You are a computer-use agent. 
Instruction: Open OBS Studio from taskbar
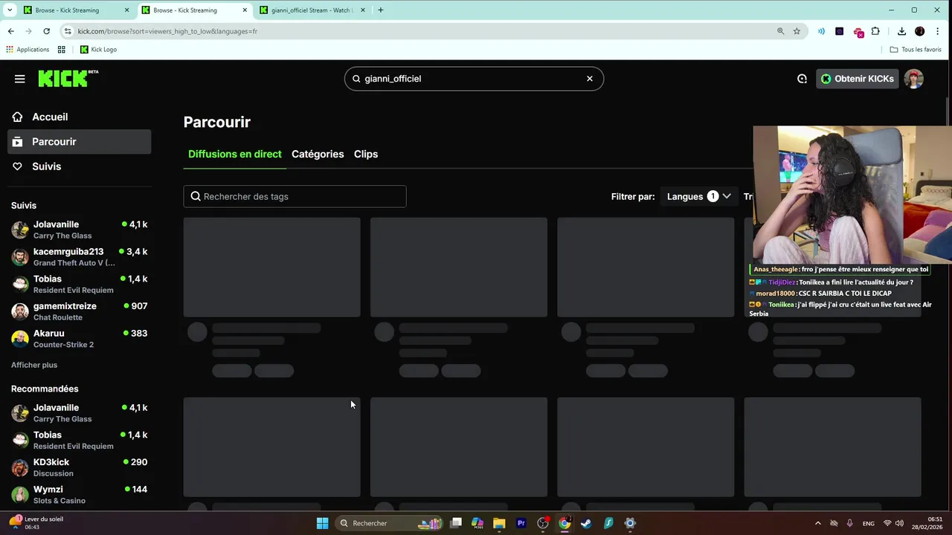[543, 523]
